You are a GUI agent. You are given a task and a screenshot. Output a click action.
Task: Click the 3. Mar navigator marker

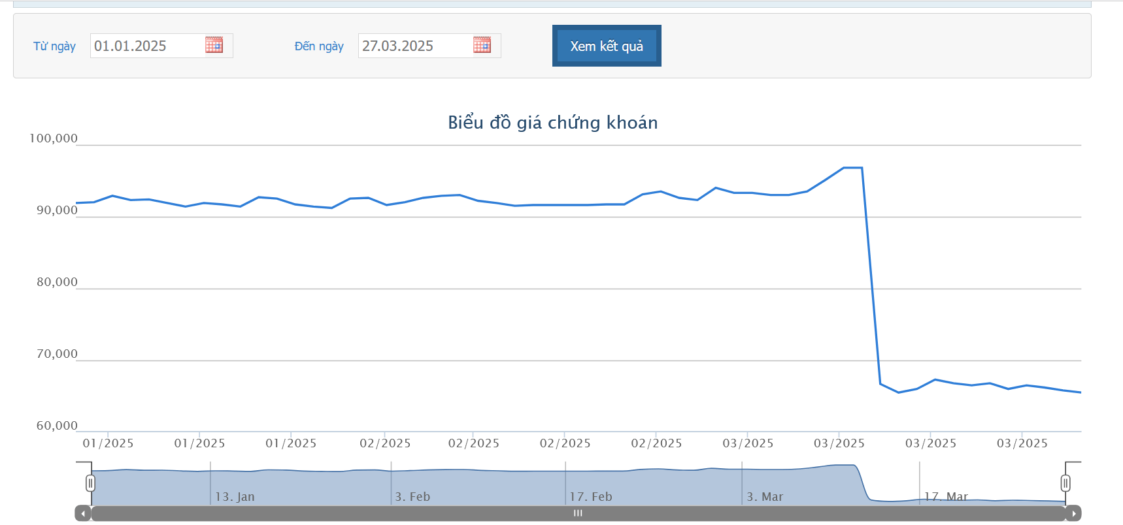tap(765, 497)
